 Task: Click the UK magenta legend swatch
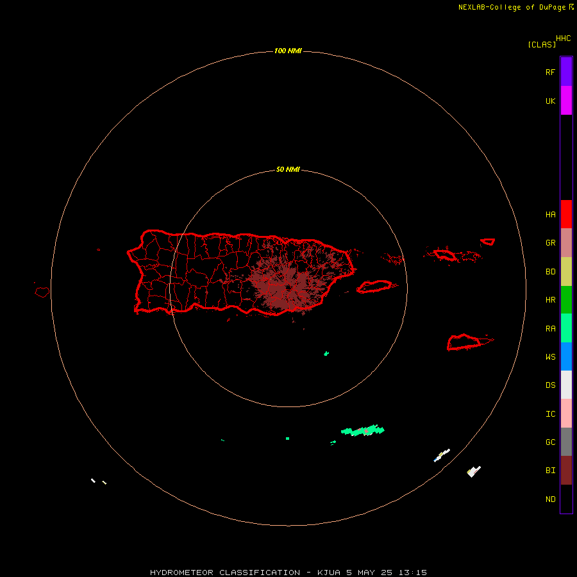[x=566, y=100]
